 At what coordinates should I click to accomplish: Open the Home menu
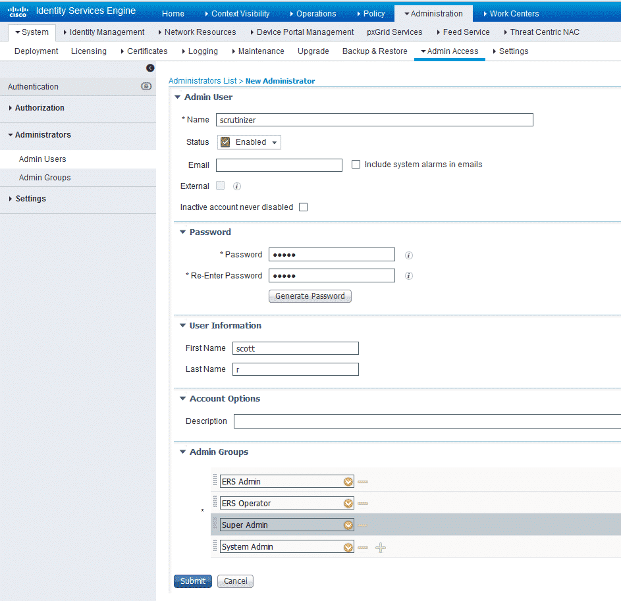(173, 13)
